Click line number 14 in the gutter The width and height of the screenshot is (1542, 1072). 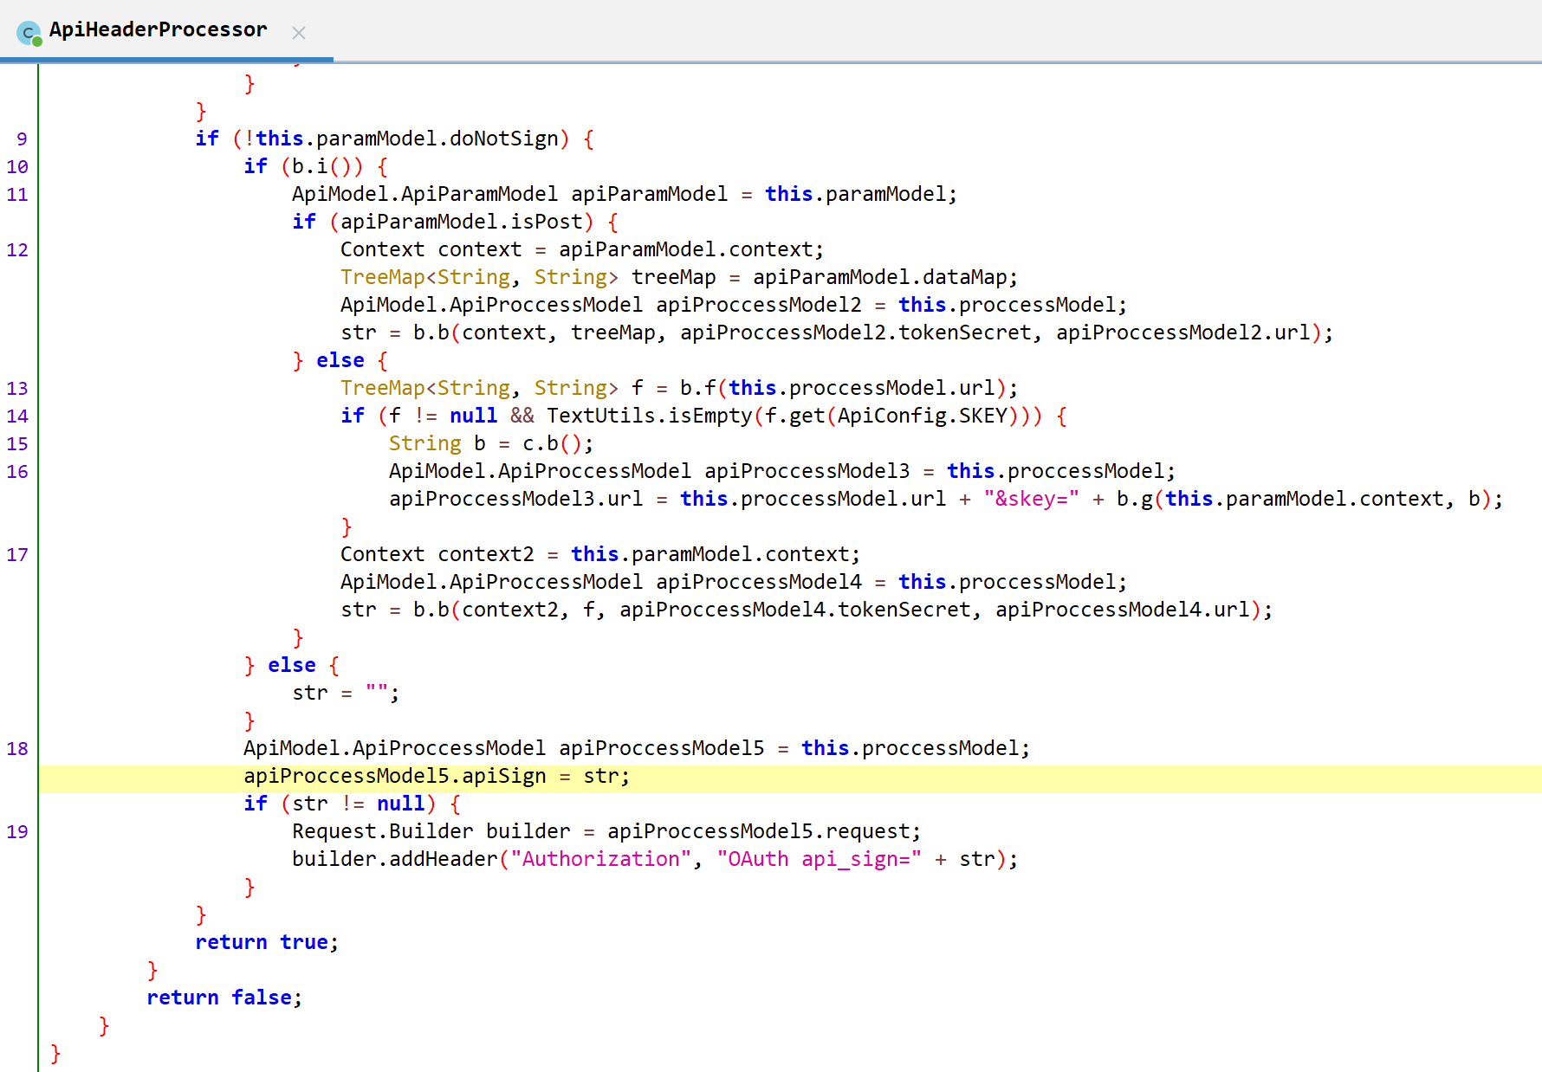(17, 417)
